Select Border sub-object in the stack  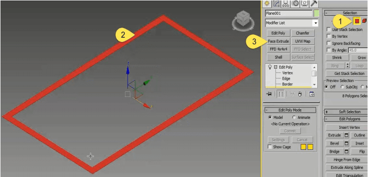[x=287, y=84]
